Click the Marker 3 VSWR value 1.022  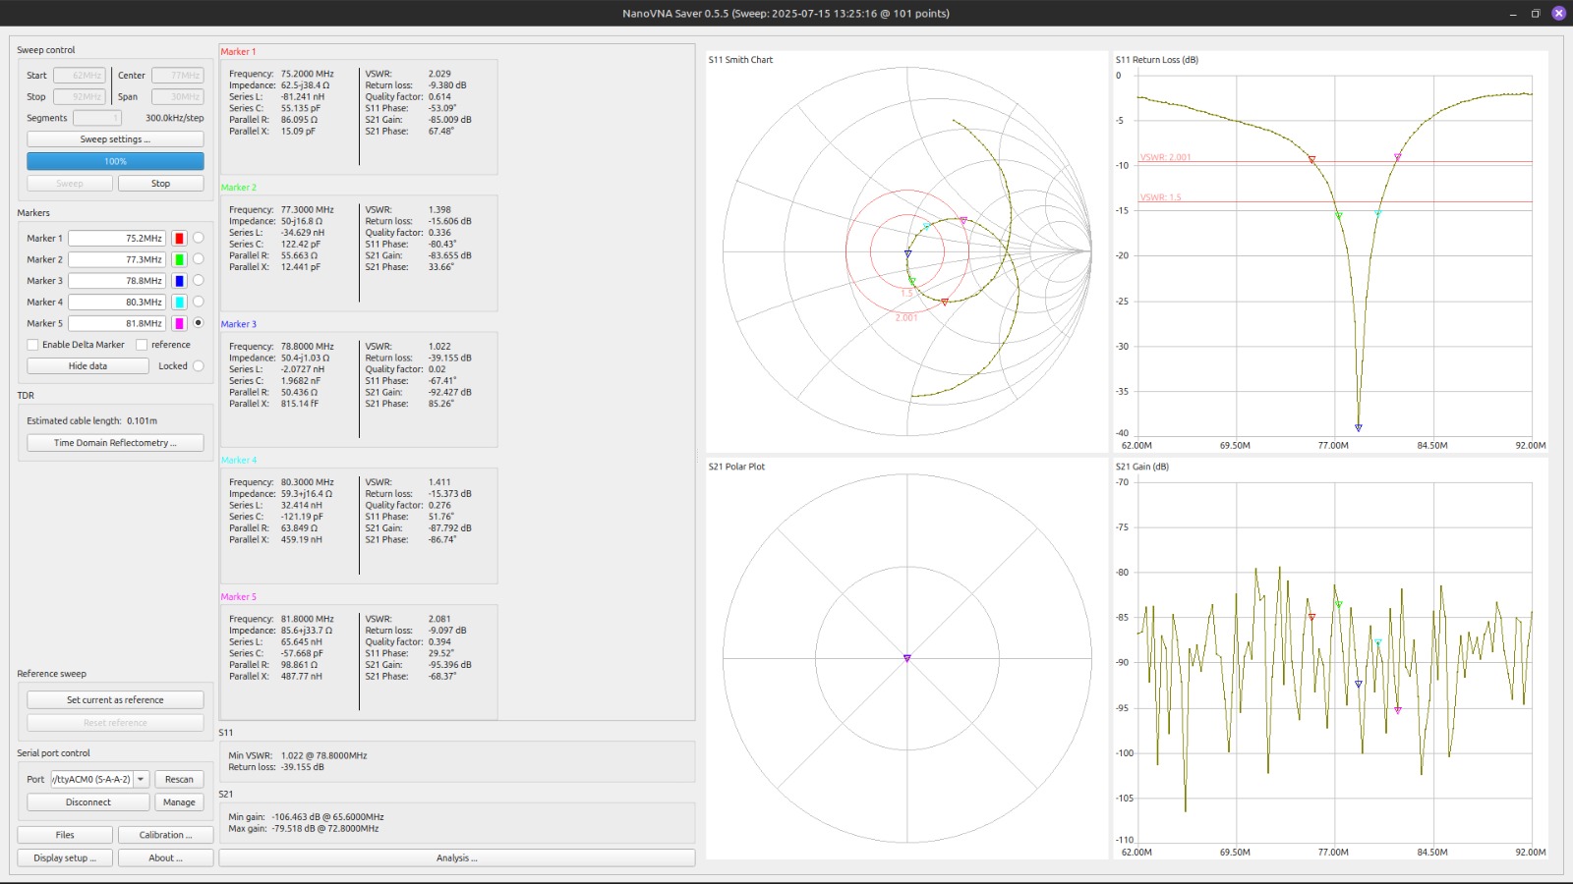pos(439,346)
